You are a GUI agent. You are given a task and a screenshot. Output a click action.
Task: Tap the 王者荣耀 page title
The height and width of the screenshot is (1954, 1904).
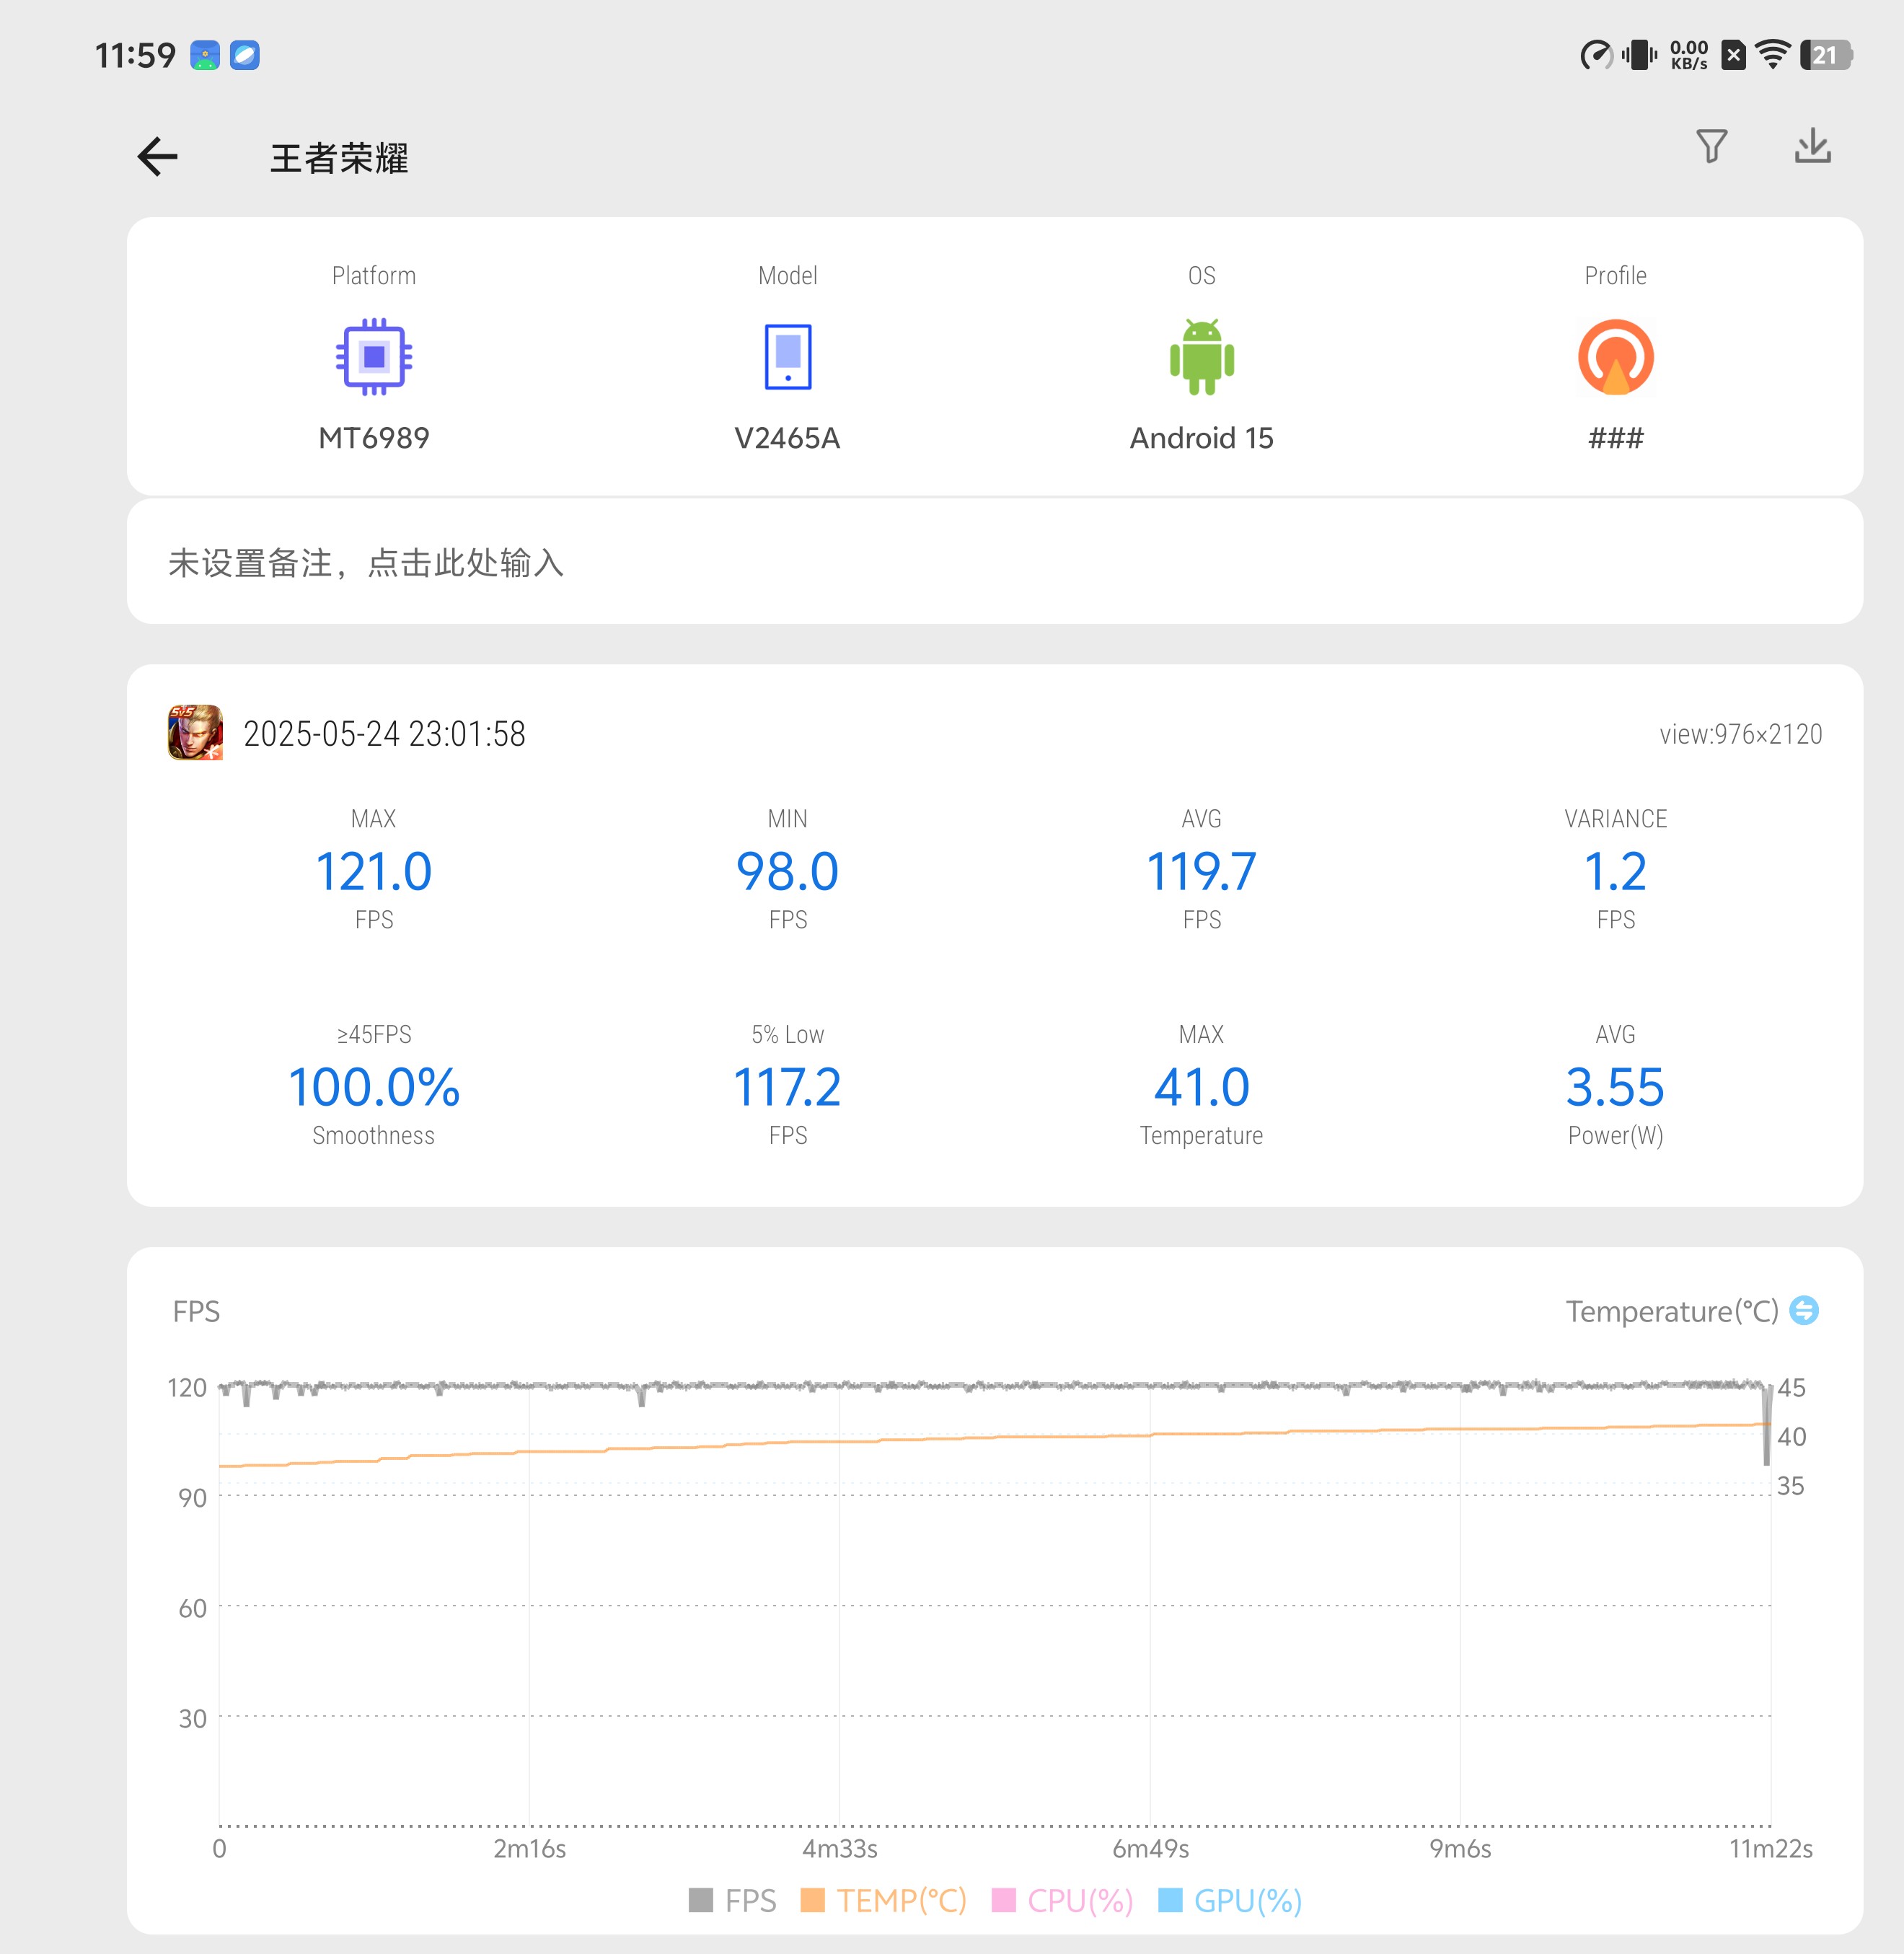339,158
